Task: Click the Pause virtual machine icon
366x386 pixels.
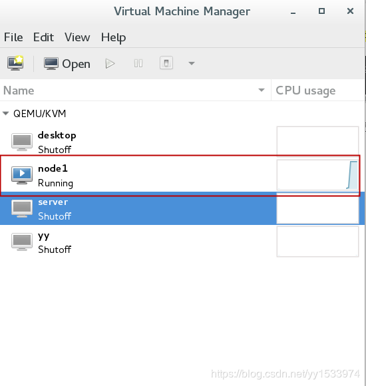Action: (x=138, y=64)
